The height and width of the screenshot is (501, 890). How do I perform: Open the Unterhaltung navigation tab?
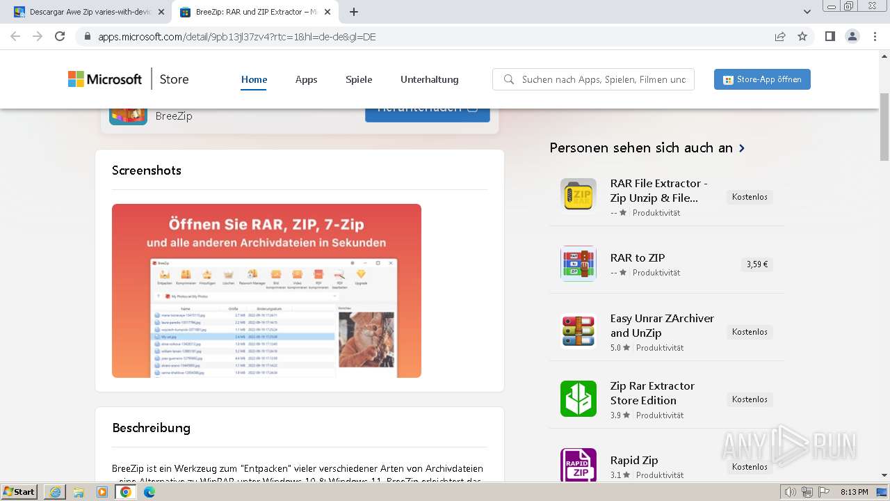[x=430, y=79]
